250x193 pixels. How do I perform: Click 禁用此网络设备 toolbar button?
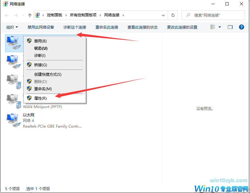[x=41, y=27]
